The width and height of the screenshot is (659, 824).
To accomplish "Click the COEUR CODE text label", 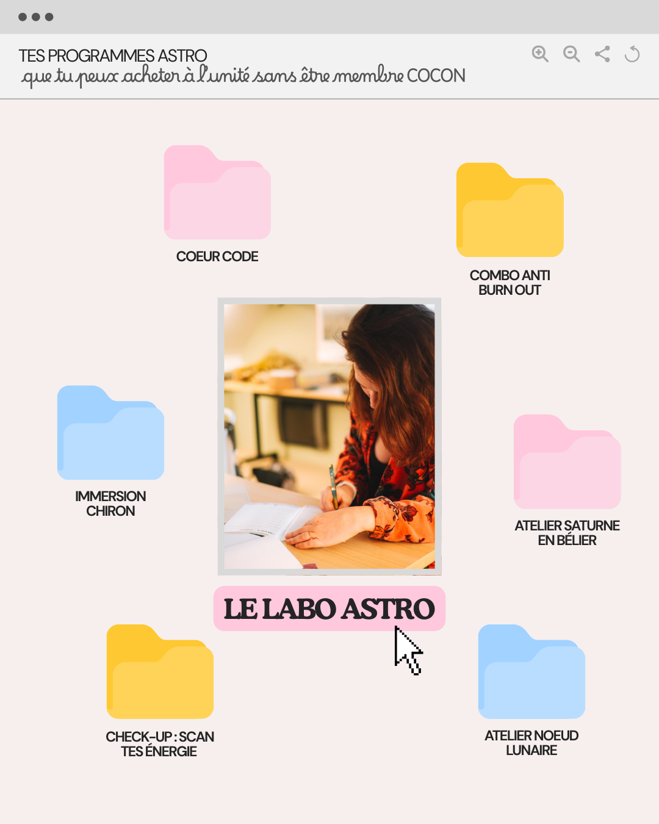I will [x=217, y=256].
